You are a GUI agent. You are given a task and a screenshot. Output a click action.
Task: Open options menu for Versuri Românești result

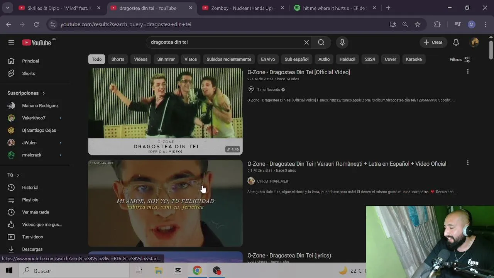click(468, 163)
